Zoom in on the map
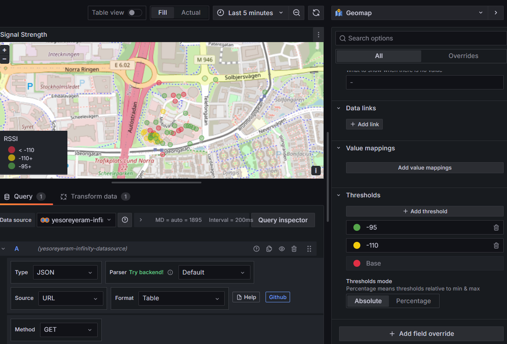 click(4, 50)
